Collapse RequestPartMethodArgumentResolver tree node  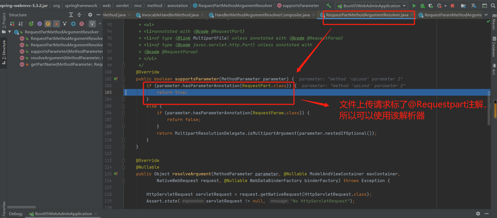coord(10,32)
